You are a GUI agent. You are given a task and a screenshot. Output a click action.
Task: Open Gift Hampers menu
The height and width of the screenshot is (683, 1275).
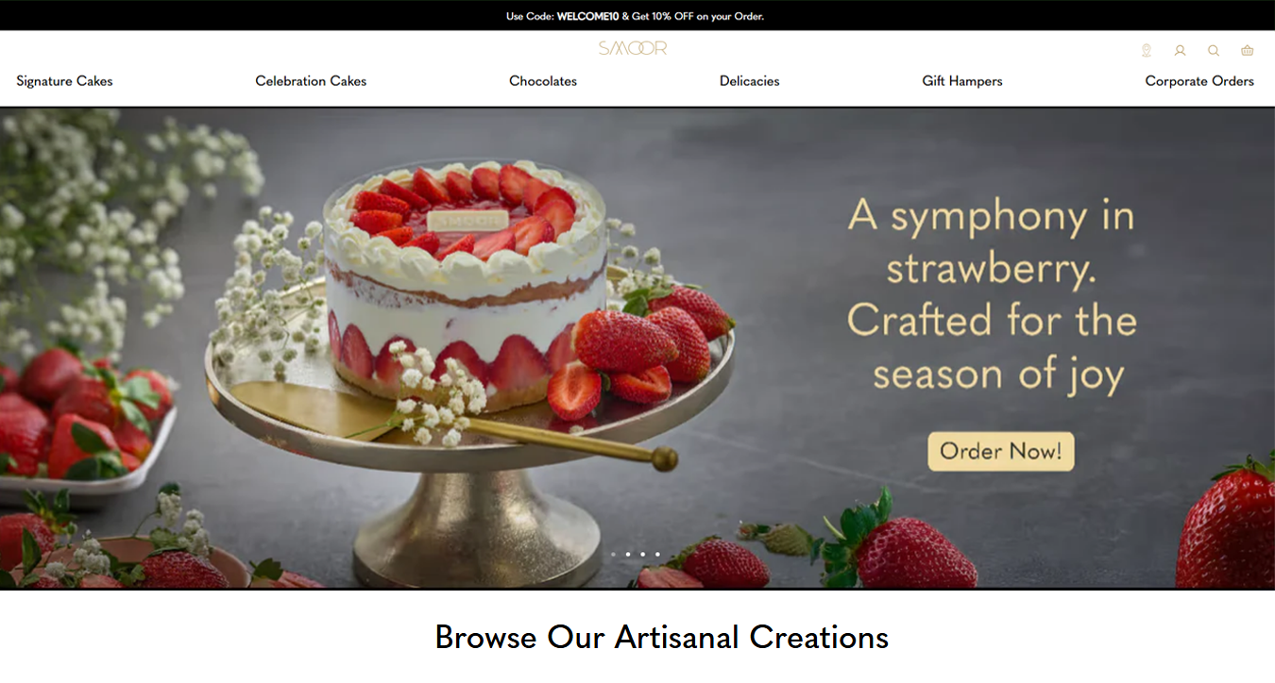click(962, 81)
